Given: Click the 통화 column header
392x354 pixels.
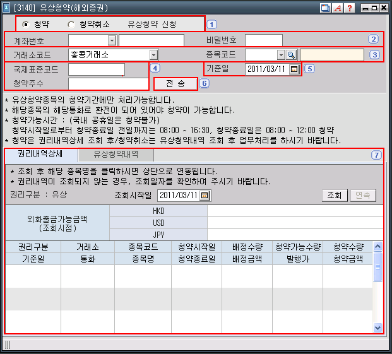Looking at the screenshot, I should [88, 259].
